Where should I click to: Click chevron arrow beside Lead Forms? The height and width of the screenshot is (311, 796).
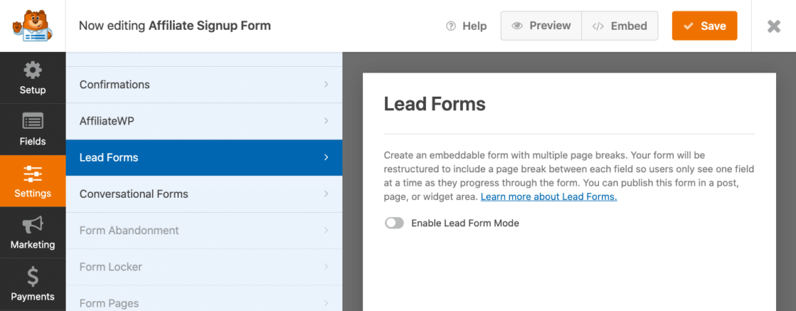[x=326, y=157]
